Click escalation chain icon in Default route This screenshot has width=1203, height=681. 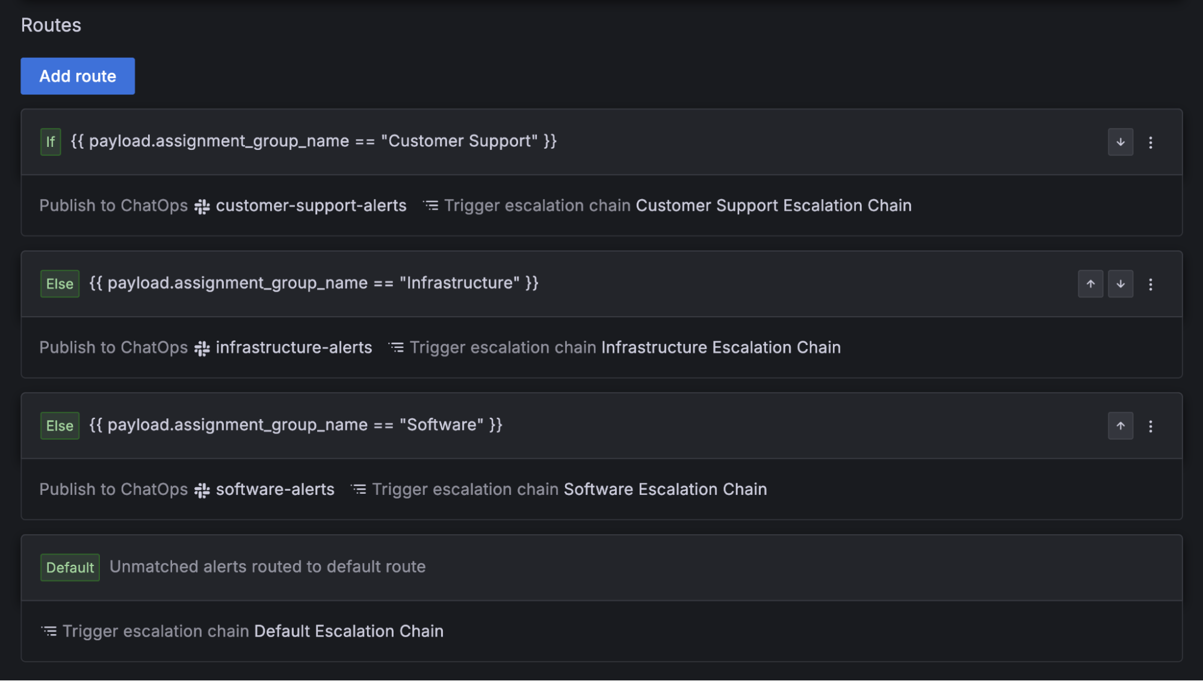click(x=49, y=631)
